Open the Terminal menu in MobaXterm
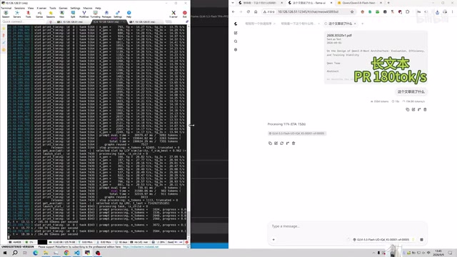The height and width of the screenshot is (257, 457). coord(6,8)
